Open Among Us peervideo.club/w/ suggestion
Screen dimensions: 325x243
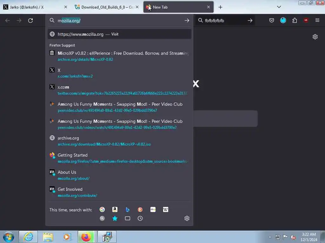[119, 107]
